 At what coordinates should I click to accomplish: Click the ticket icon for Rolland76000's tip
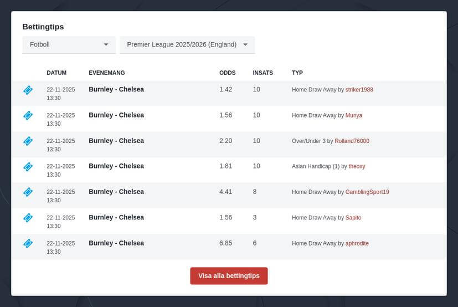(28, 141)
